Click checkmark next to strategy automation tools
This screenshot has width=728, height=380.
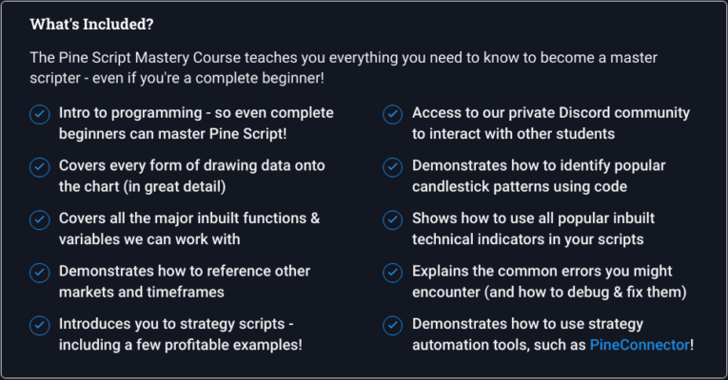[393, 325]
